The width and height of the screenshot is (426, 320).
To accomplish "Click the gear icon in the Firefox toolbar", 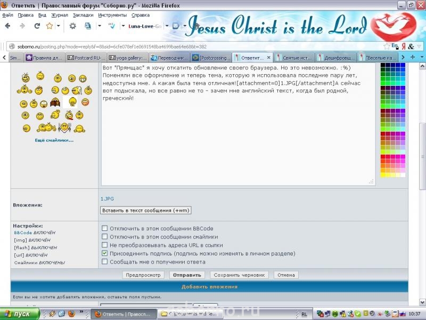I will (72, 26).
